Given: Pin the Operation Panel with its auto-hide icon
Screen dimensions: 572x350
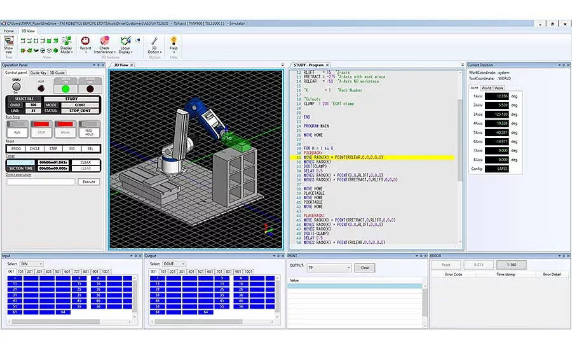Looking at the screenshot, I should [x=98, y=65].
